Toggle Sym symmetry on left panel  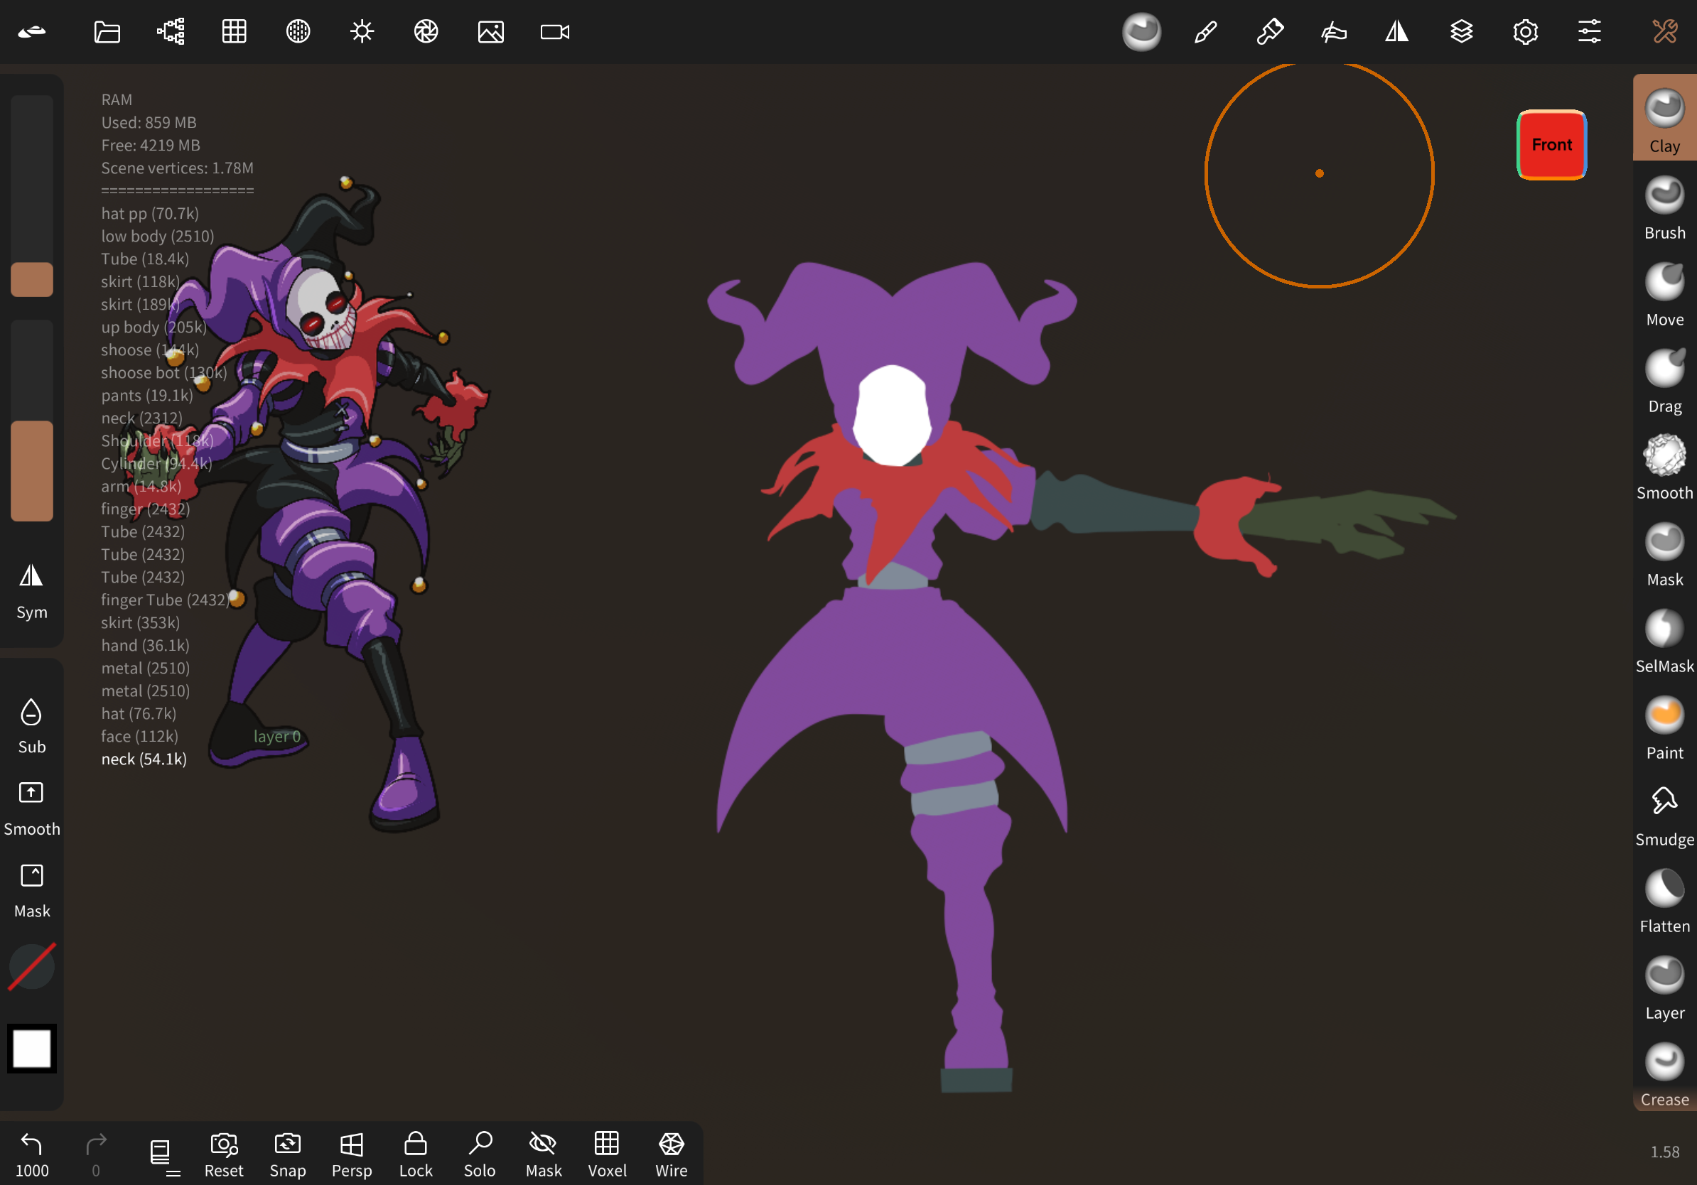click(32, 591)
